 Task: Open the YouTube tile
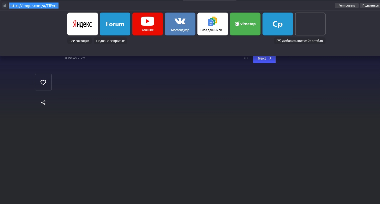[x=148, y=24]
